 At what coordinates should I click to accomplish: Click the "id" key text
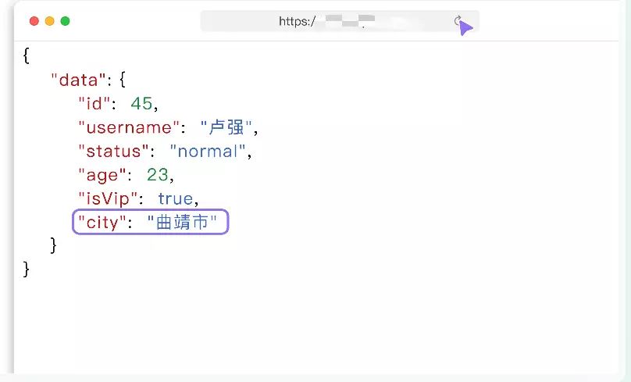pyautogui.click(x=94, y=104)
